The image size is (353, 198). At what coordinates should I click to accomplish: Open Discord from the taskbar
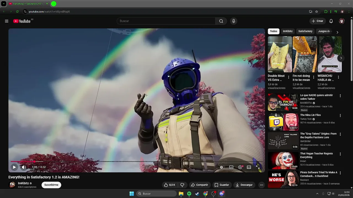click(221, 194)
